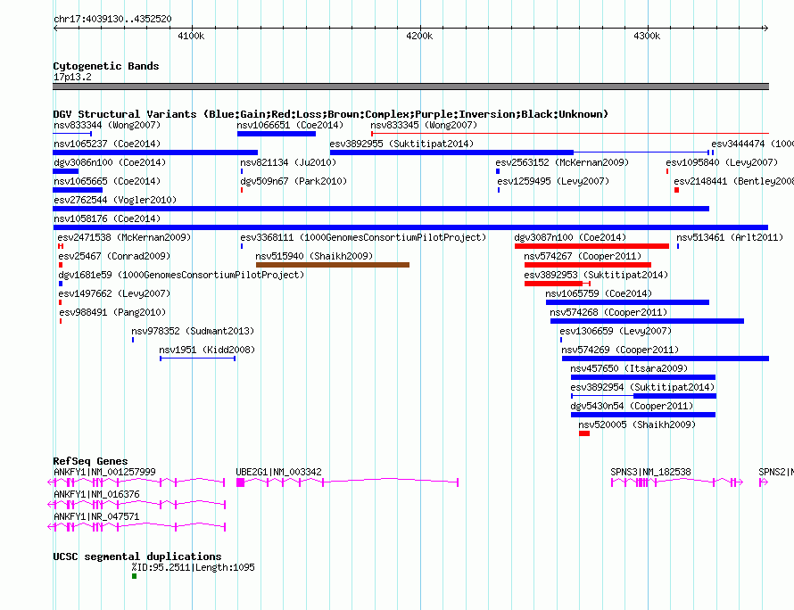Click nsv1065759 (Coe2014) label
The height and width of the screenshot is (610, 794).
(x=599, y=293)
